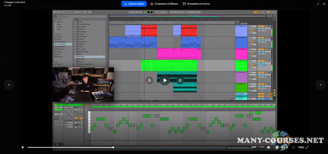This screenshot has width=328, height=154.
Task: Click the video progress bar handle
Action: click(x=113, y=147)
